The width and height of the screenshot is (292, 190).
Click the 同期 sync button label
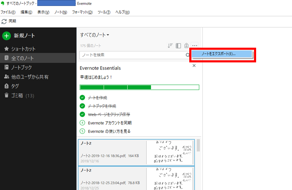[12, 21]
